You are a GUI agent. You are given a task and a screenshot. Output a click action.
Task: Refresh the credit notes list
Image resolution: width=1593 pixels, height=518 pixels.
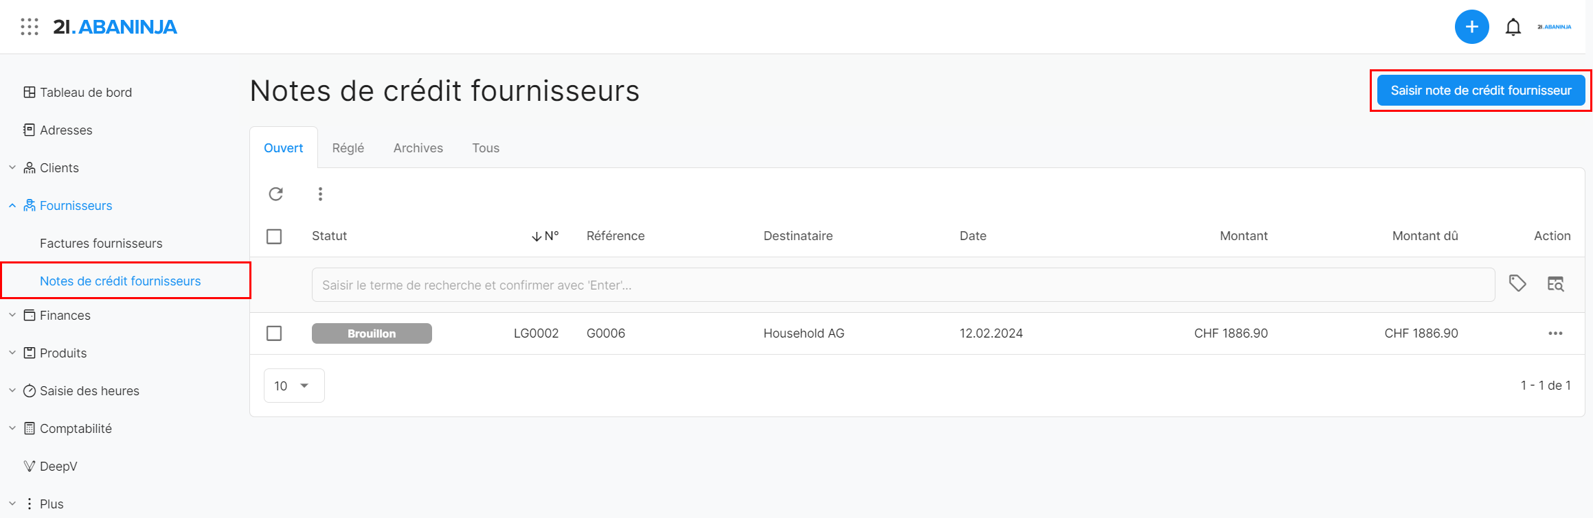click(x=276, y=194)
